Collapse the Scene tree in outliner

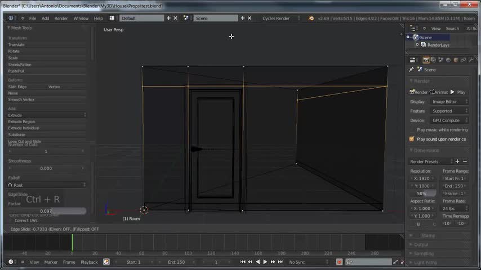408,37
